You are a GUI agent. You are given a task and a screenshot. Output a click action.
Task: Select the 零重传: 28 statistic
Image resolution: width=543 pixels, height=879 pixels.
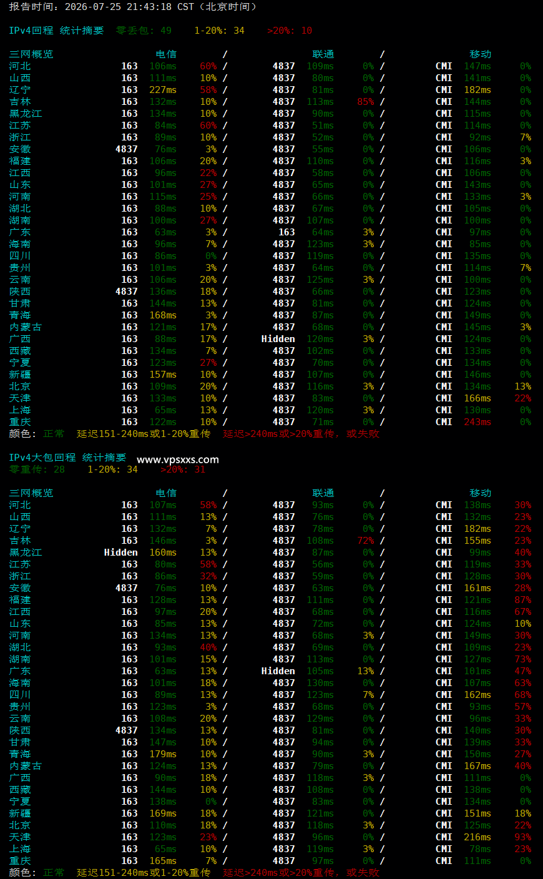[37, 469]
